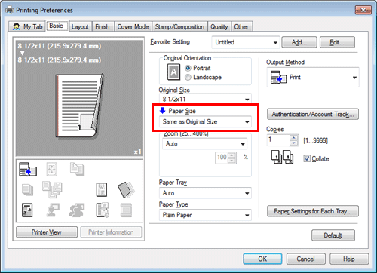The image size is (377, 273).
Task: Click the faded stacked sheets icon
Action: 27,190
